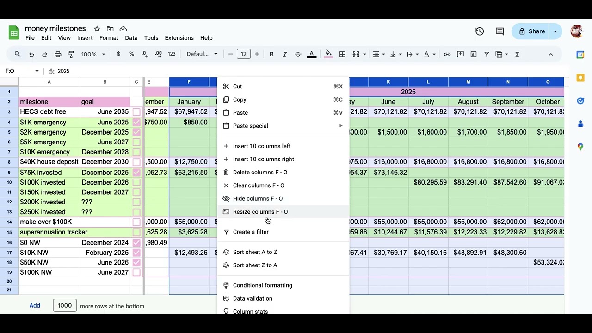
Task: Click the Print icon
Action: (58, 54)
